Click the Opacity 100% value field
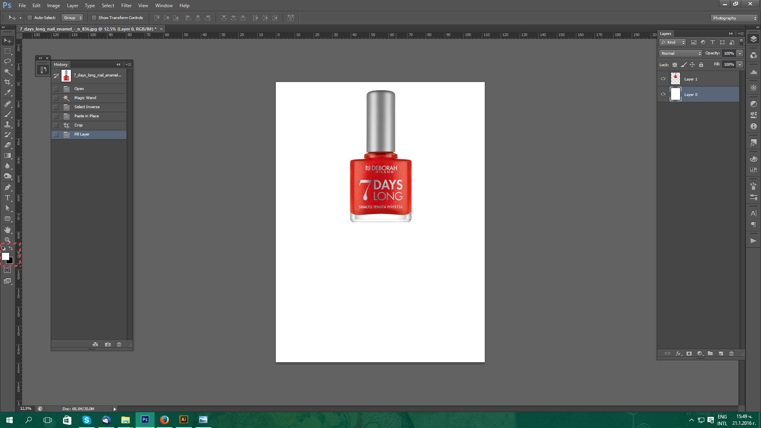 coord(729,53)
